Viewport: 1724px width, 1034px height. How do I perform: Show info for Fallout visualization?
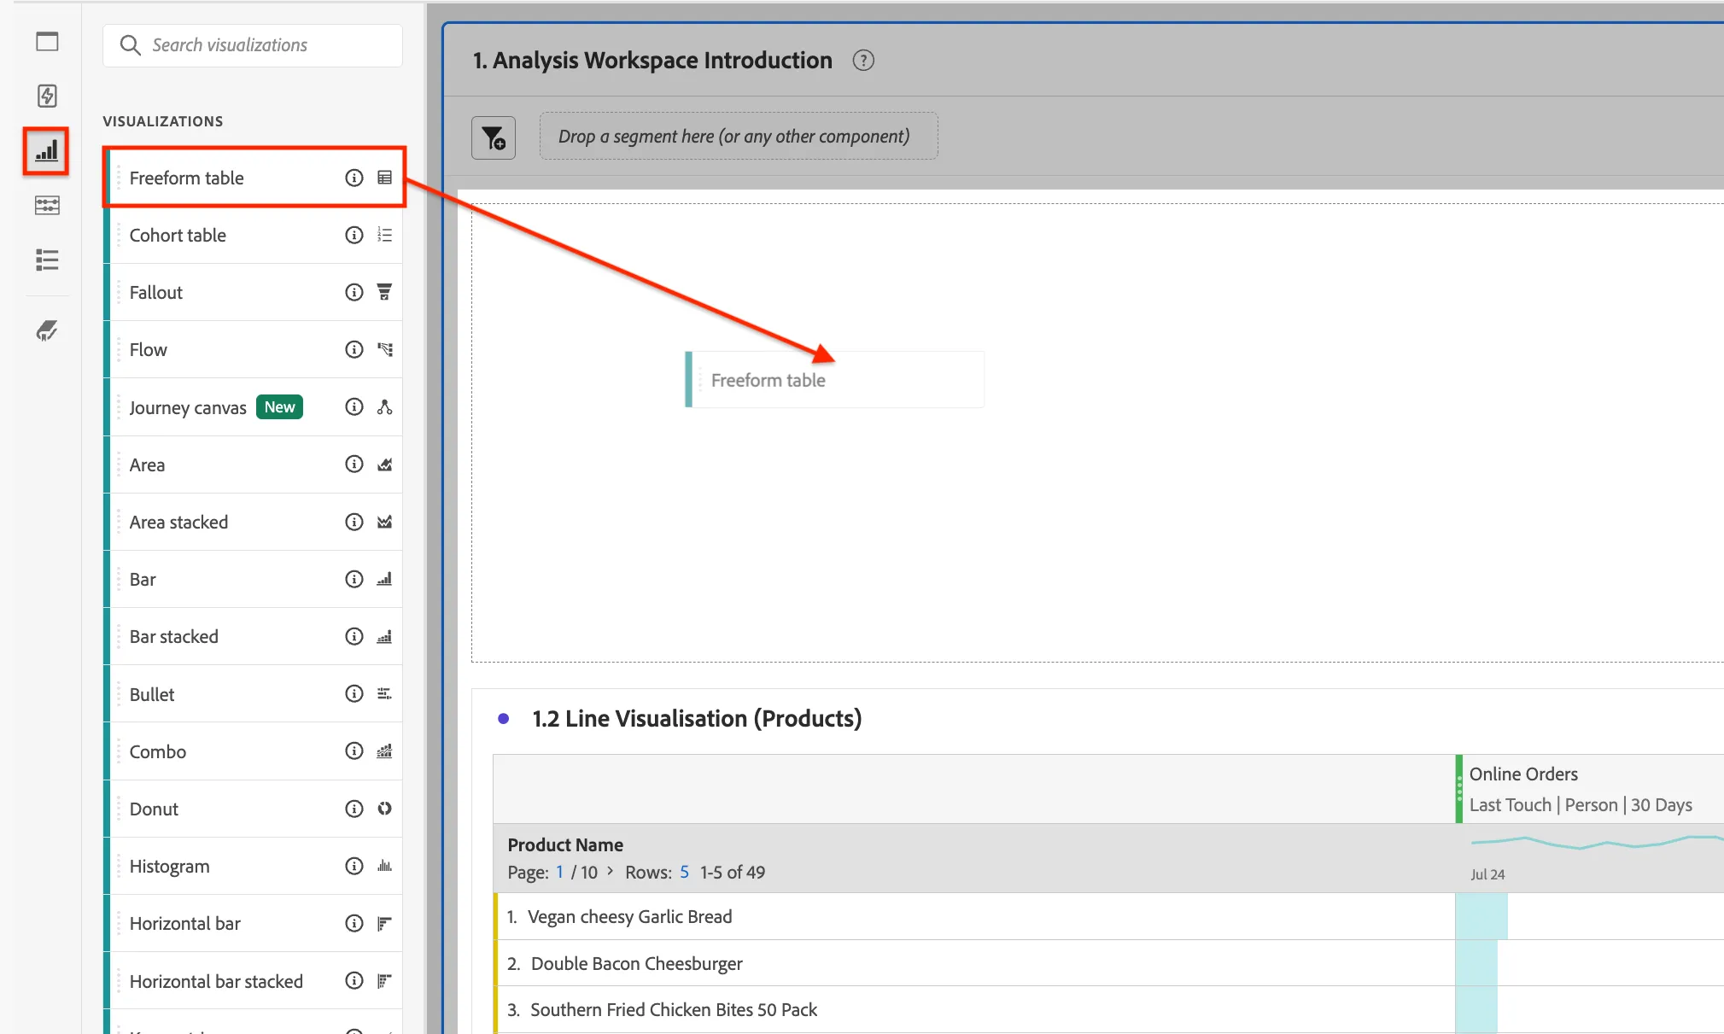pyautogui.click(x=354, y=292)
